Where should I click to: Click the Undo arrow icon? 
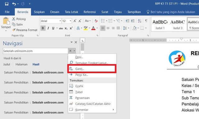click(x=14, y=4)
